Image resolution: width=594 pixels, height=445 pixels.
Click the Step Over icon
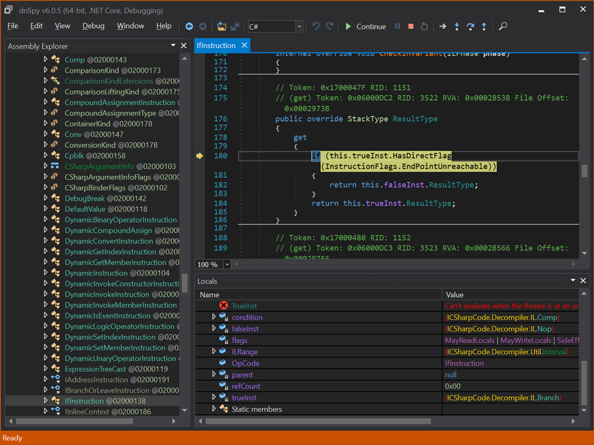pyautogui.click(x=470, y=26)
